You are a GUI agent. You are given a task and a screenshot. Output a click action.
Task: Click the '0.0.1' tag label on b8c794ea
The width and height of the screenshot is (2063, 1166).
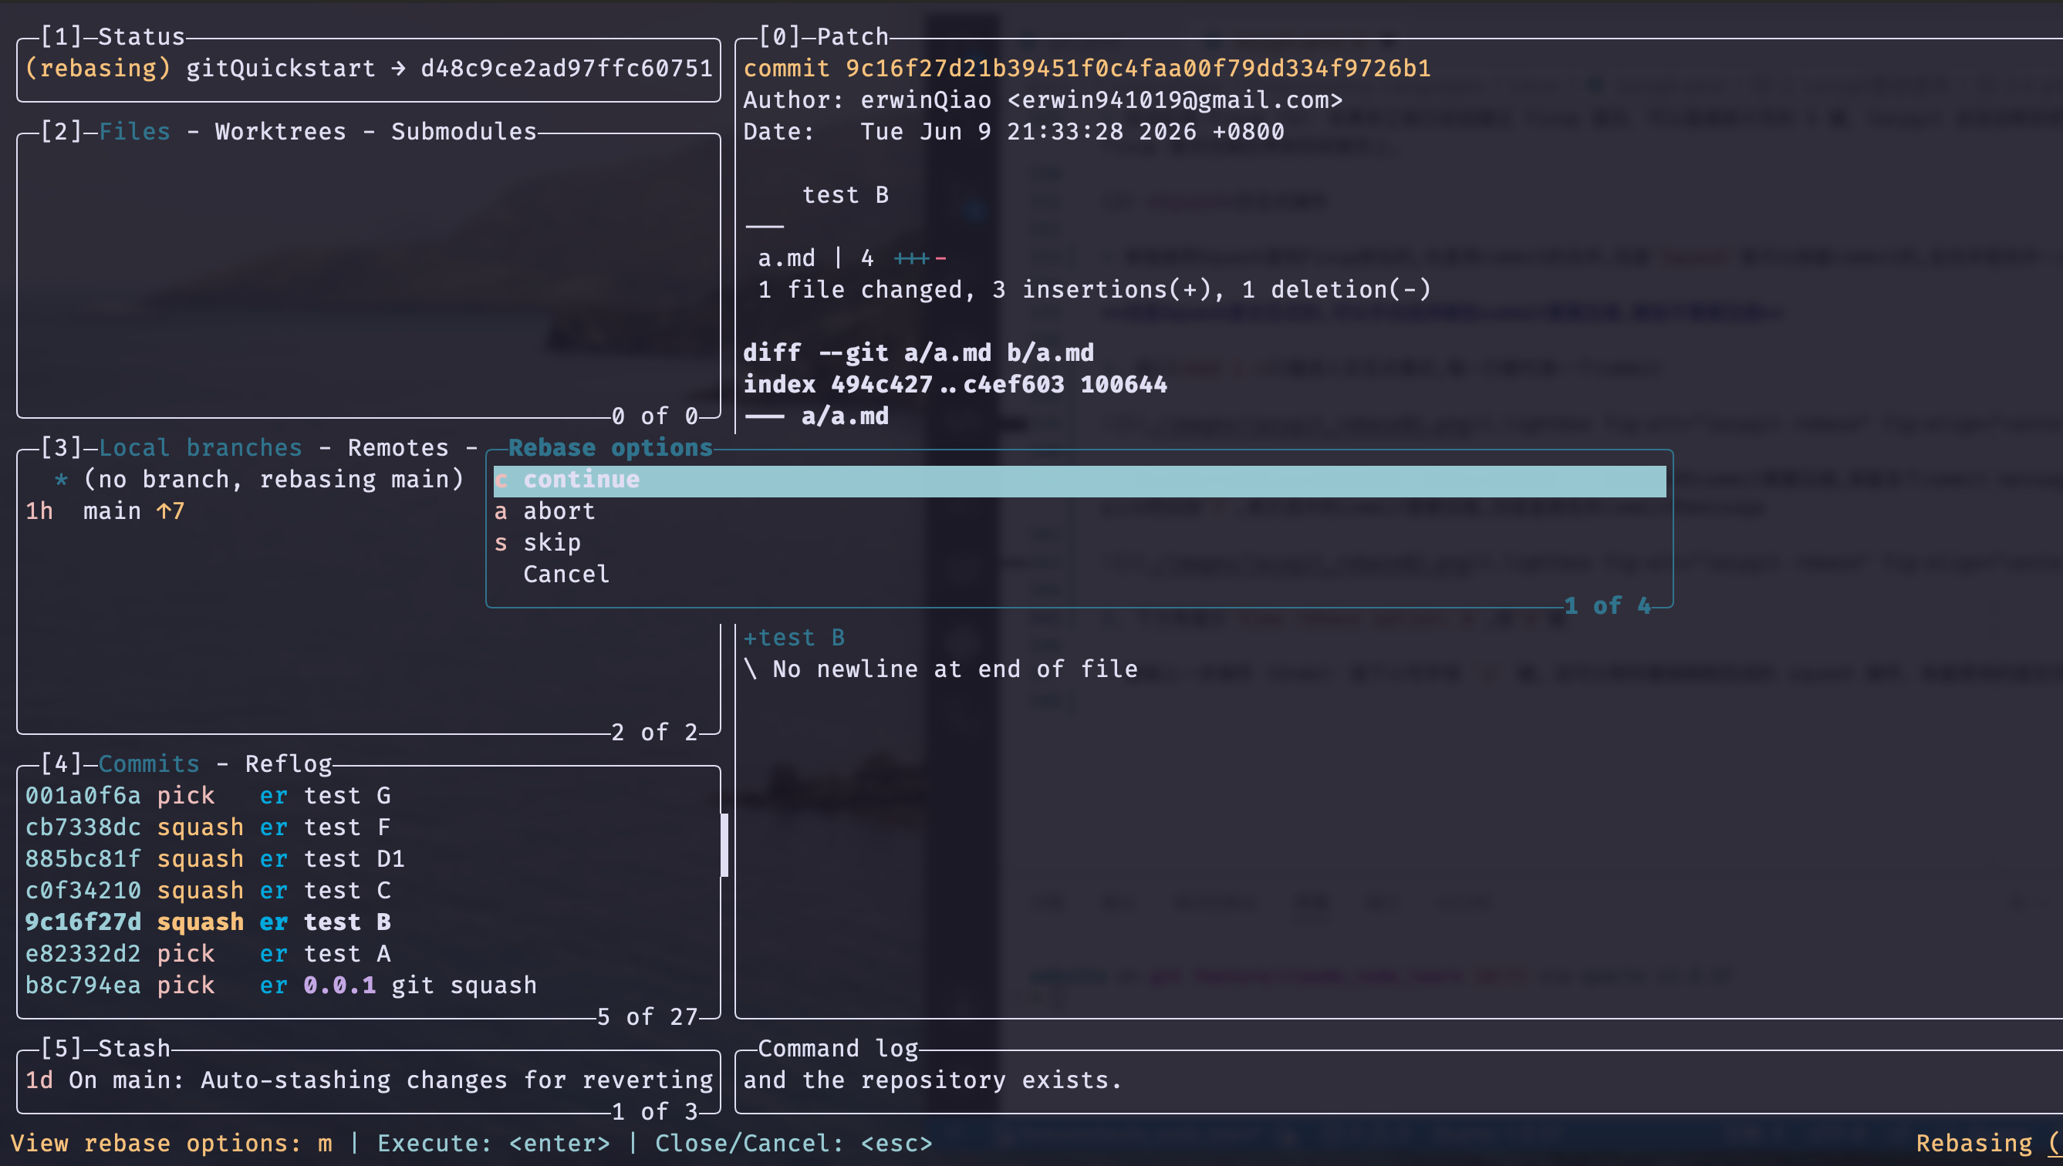point(339,986)
